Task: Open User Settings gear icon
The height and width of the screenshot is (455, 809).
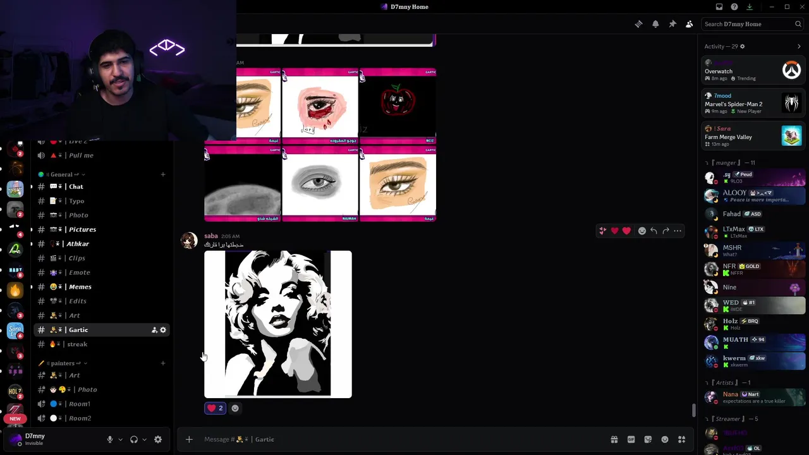Action: [158, 439]
